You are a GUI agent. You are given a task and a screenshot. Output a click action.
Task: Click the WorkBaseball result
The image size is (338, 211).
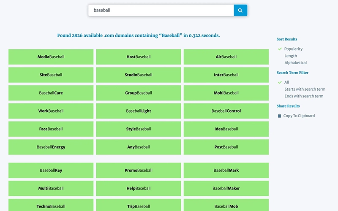51,111
